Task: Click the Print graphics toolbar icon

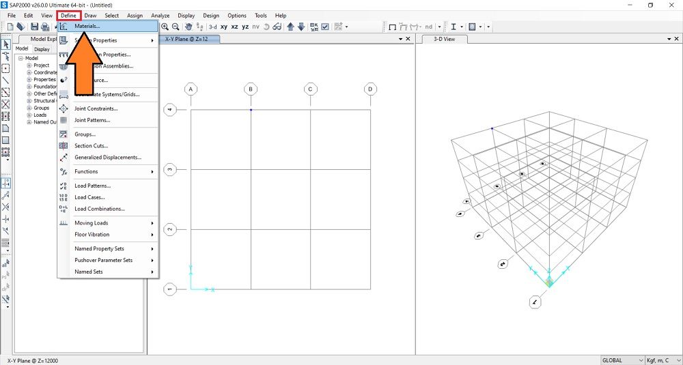Action: point(45,27)
